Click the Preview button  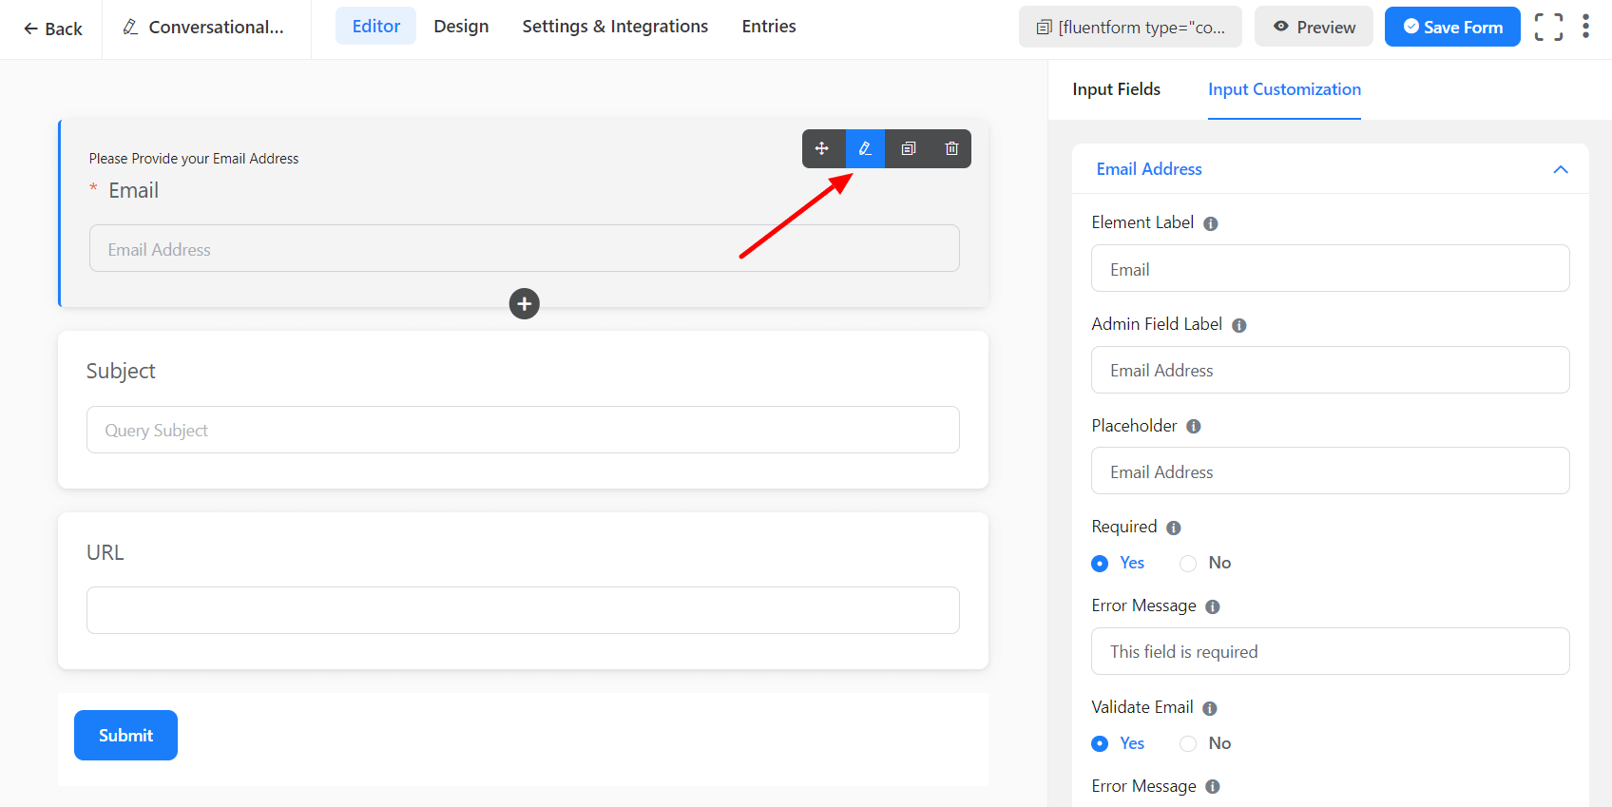coord(1313,27)
